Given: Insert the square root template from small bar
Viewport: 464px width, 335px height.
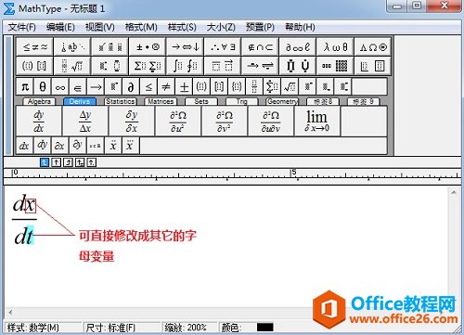Looking at the screenshot, I should [x=290, y=87].
